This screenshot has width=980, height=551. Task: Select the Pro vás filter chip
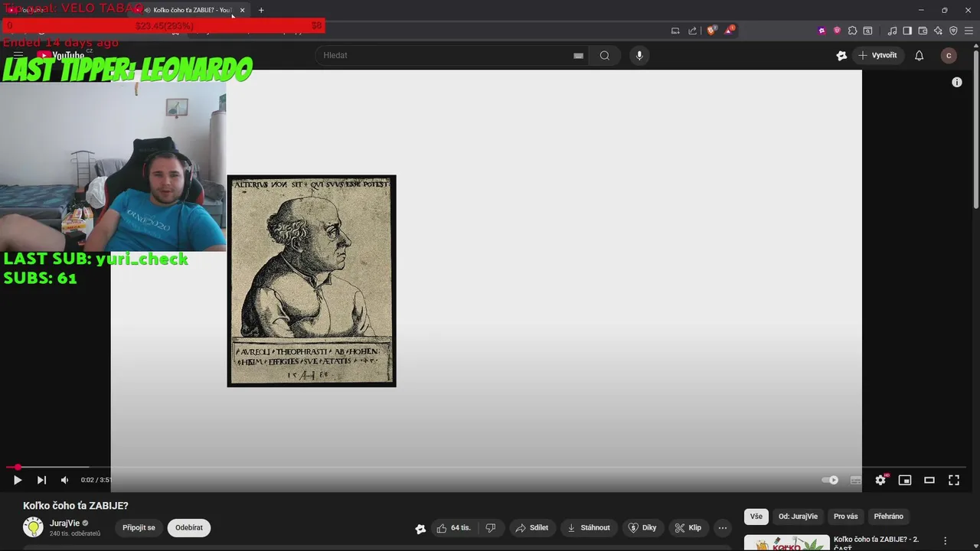point(845,517)
